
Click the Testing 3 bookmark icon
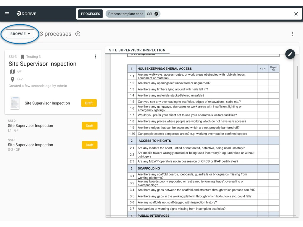pyautogui.click(x=22, y=57)
